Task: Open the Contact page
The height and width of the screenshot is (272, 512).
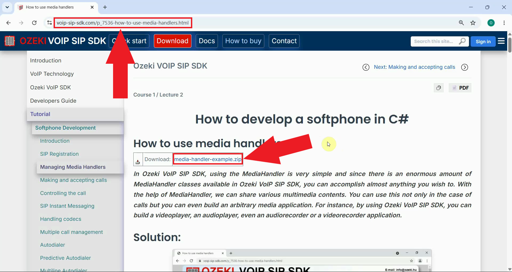Action: [x=284, y=41]
